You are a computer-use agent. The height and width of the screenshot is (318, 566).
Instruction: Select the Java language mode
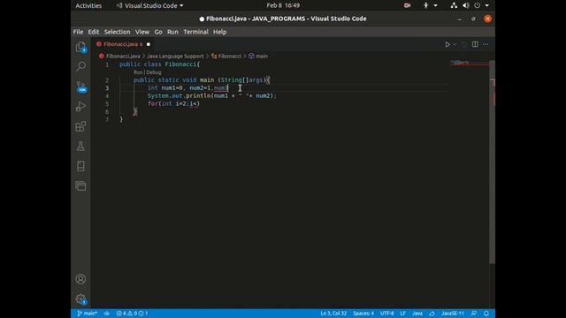tap(417, 314)
